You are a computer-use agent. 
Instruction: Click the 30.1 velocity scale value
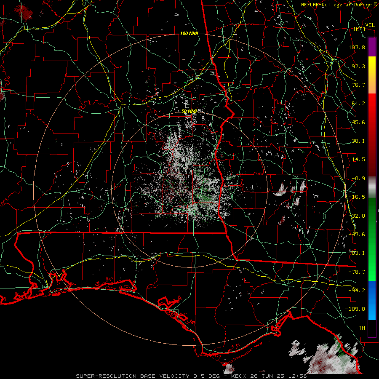358,141
